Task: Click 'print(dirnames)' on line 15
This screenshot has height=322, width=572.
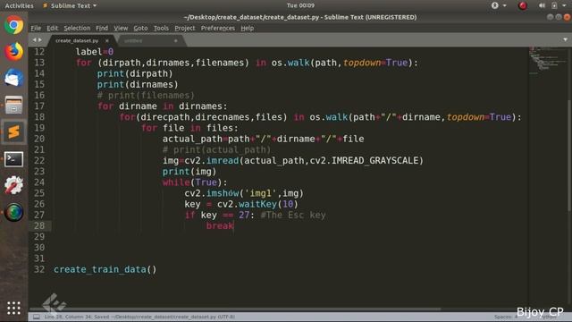Action: tap(138, 85)
